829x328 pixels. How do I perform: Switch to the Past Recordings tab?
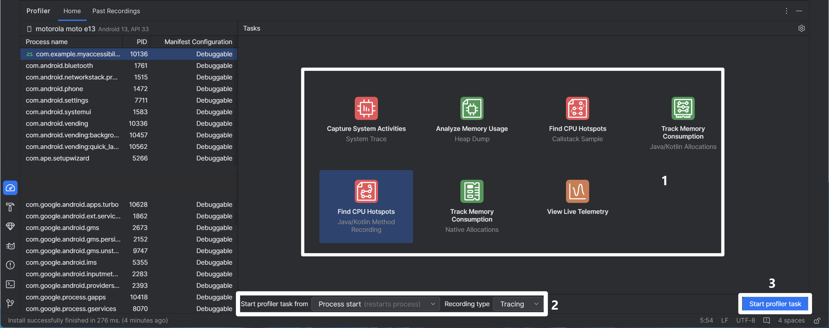point(116,11)
